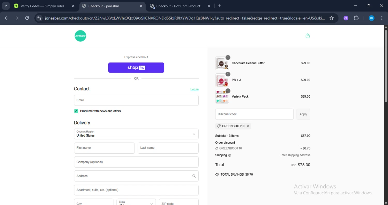Click the Chocolate Peanut Butter product thumbnail
388x205 pixels.
point(222,63)
